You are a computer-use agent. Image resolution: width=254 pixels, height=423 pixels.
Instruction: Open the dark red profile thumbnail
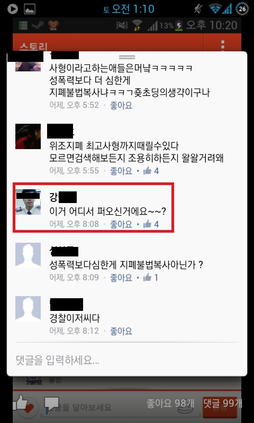pyautogui.click(x=28, y=136)
